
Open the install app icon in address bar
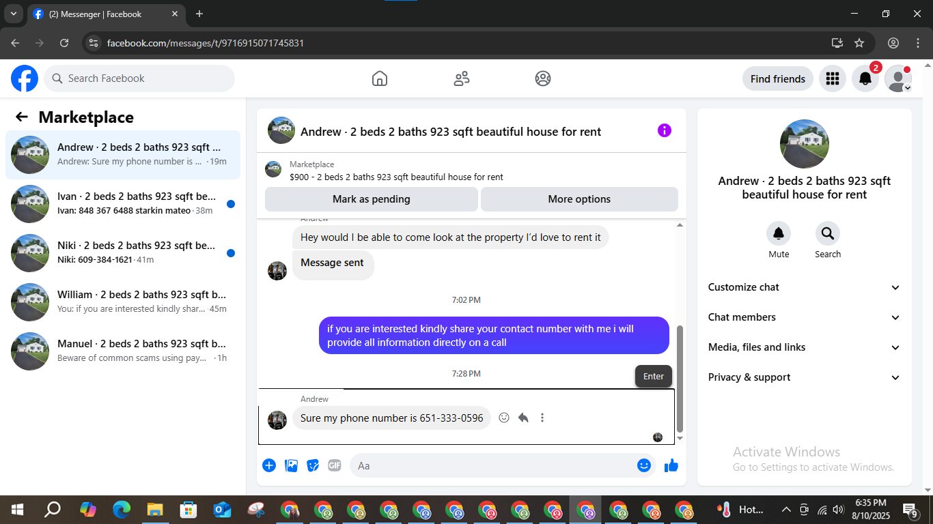pyautogui.click(x=837, y=43)
